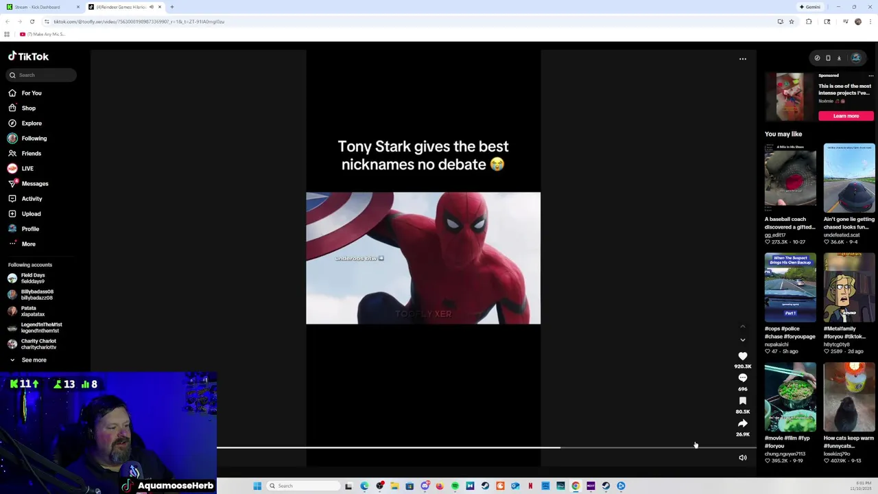Open the How cats keep warm video

[x=849, y=397]
